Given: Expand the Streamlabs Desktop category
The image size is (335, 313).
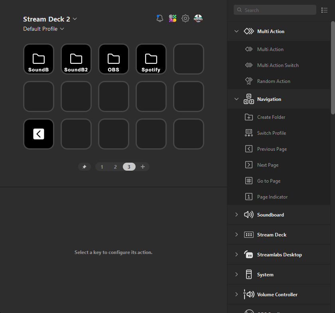Looking at the screenshot, I should pos(236,254).
